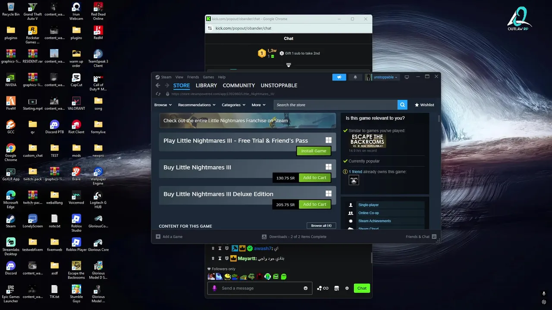Click the Steam store page scrollbar
The width and height of the screenshot is (552, 310).
pyautogui.click(x=439, y=118)
